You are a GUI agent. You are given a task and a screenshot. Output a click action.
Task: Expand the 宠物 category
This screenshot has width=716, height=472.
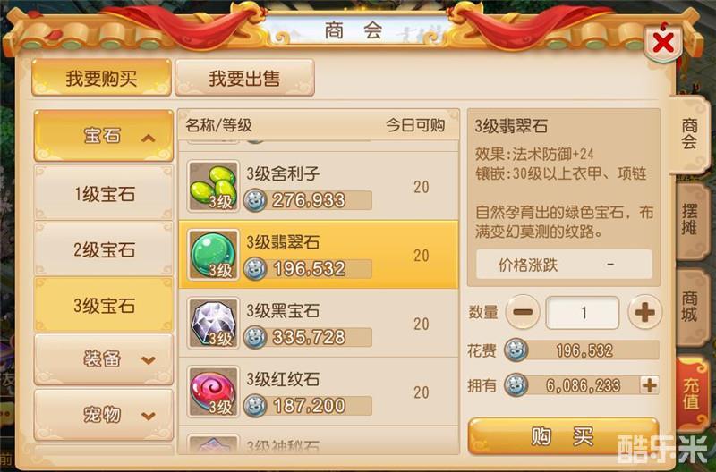pos(104,415)
